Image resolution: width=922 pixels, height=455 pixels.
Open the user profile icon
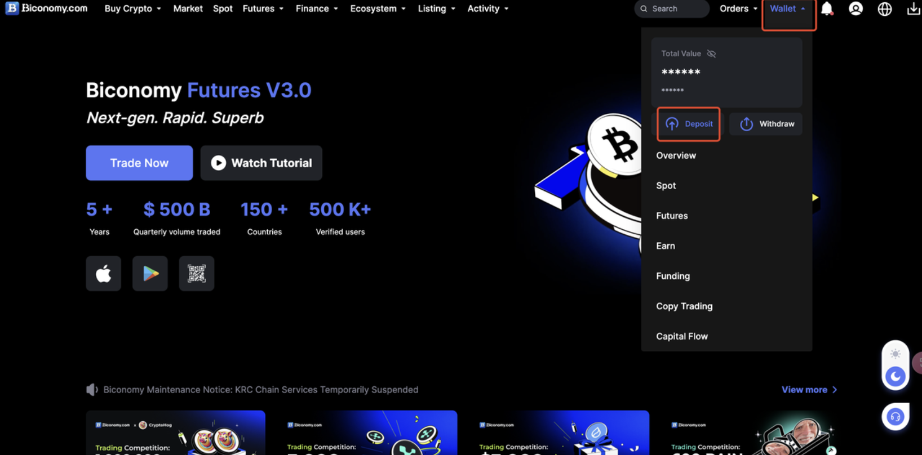855,9
